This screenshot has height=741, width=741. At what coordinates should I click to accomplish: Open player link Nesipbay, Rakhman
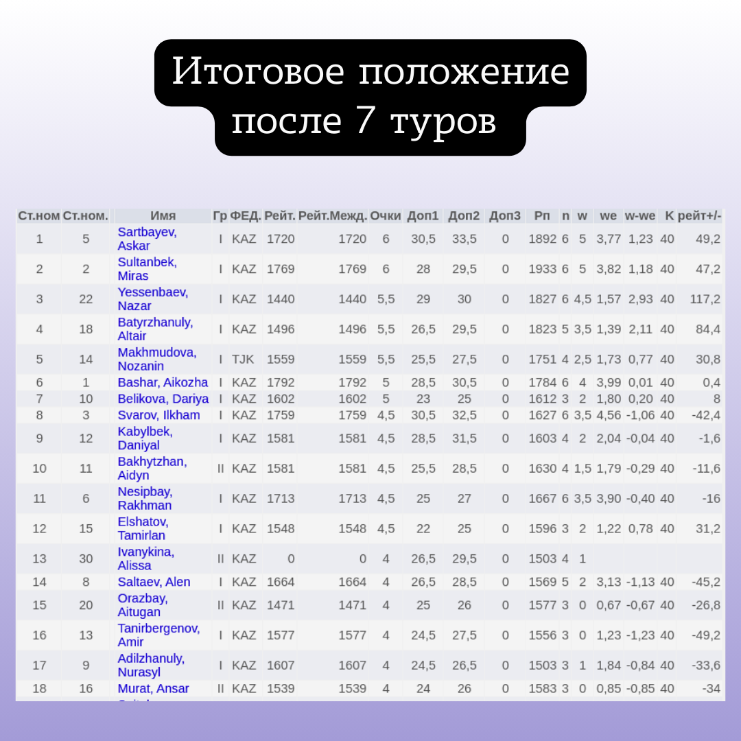[145, 499]
